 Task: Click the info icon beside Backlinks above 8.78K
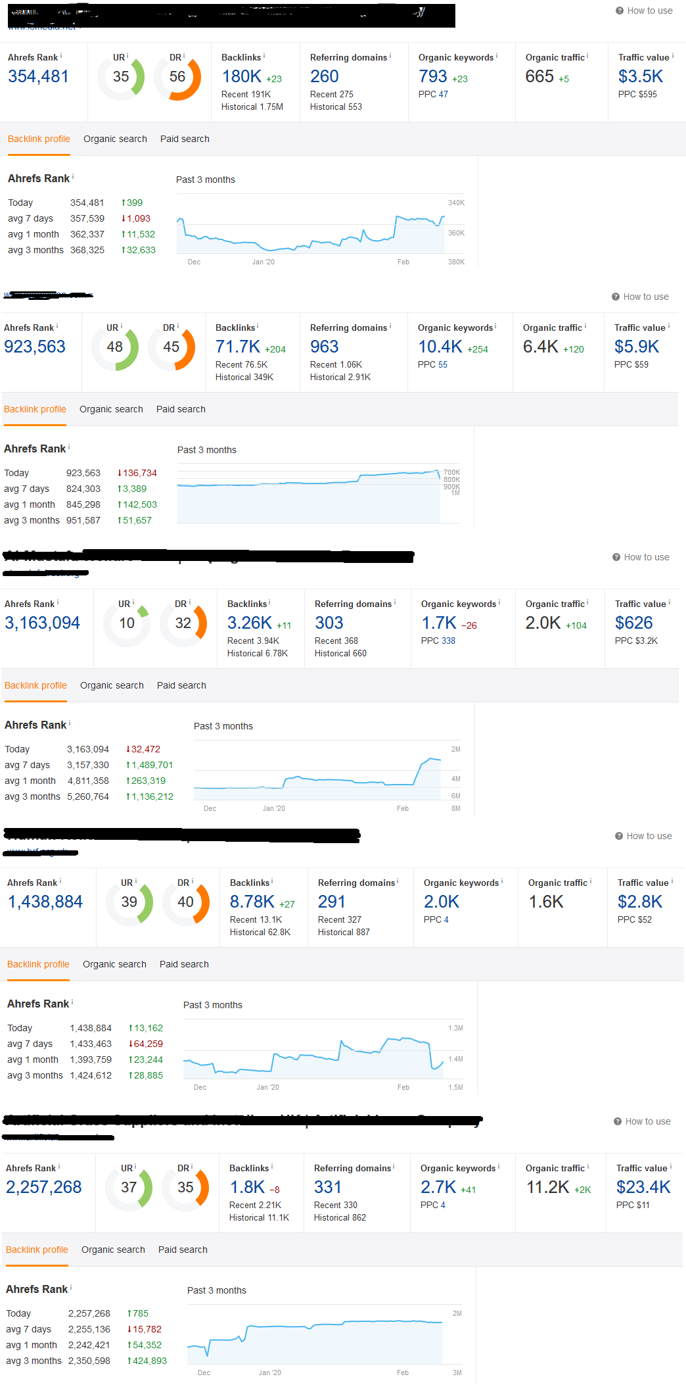coord(272,881)
